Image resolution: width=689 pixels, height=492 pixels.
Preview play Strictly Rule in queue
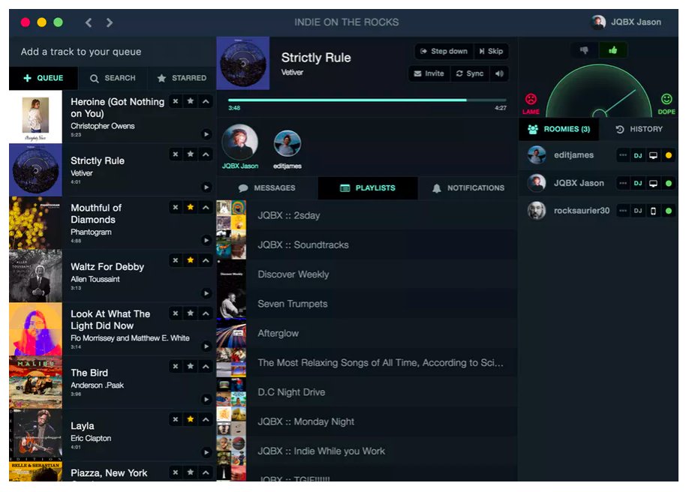tap(206, 187)
